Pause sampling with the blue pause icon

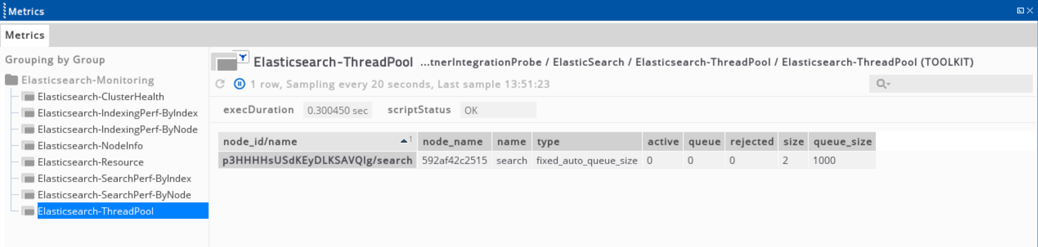(x=239, y=84)
